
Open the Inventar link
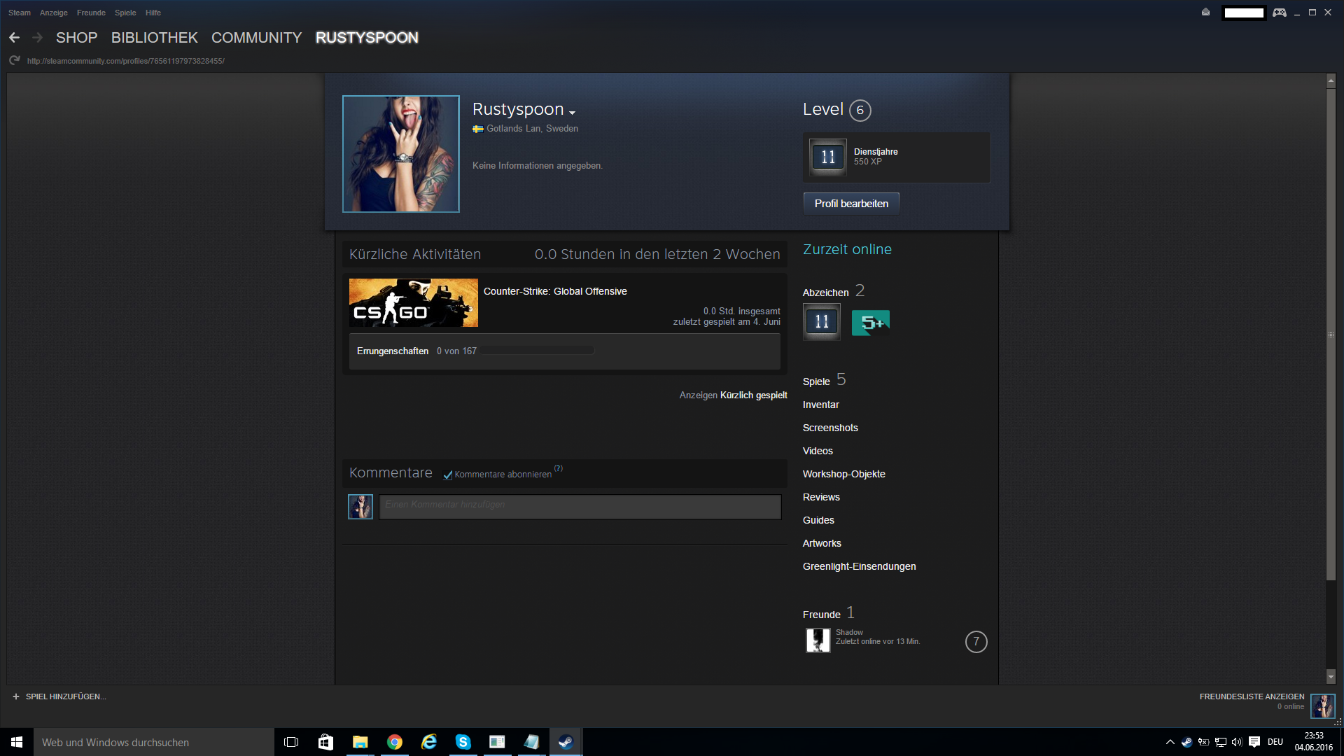[x=820, y=405]
